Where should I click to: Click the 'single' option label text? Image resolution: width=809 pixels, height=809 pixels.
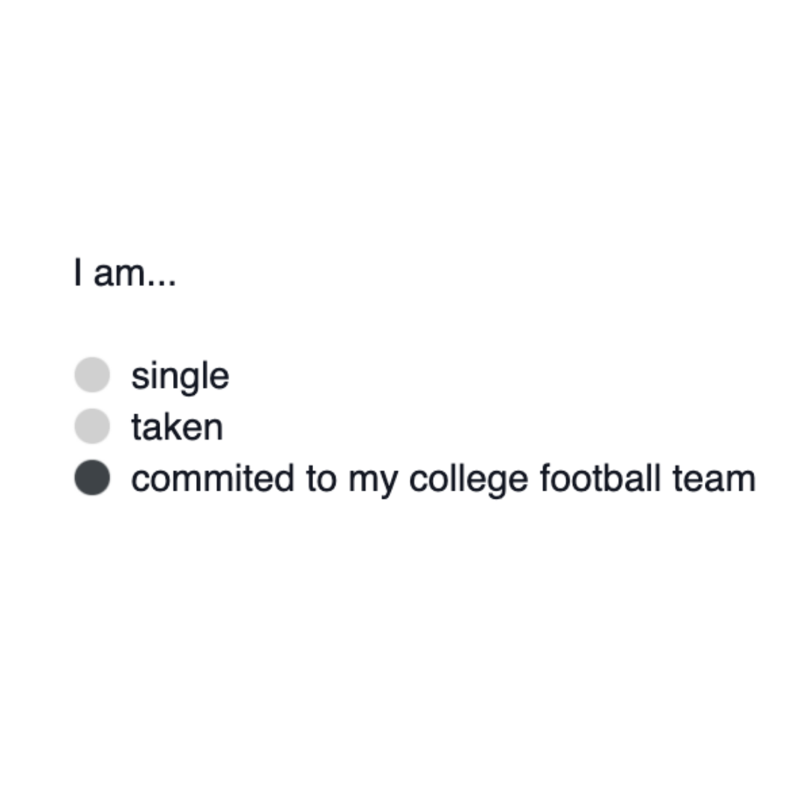pyautogui.click(x=180, y=376)
